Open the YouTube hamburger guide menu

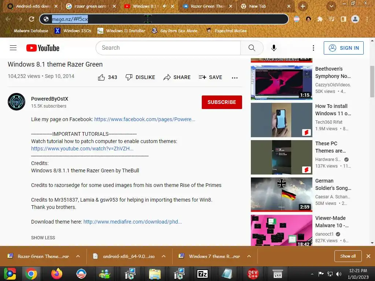click(13, 48)
